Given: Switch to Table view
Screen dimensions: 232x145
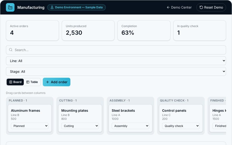Looking at the screenshot, I should click(x=32, y=82).
